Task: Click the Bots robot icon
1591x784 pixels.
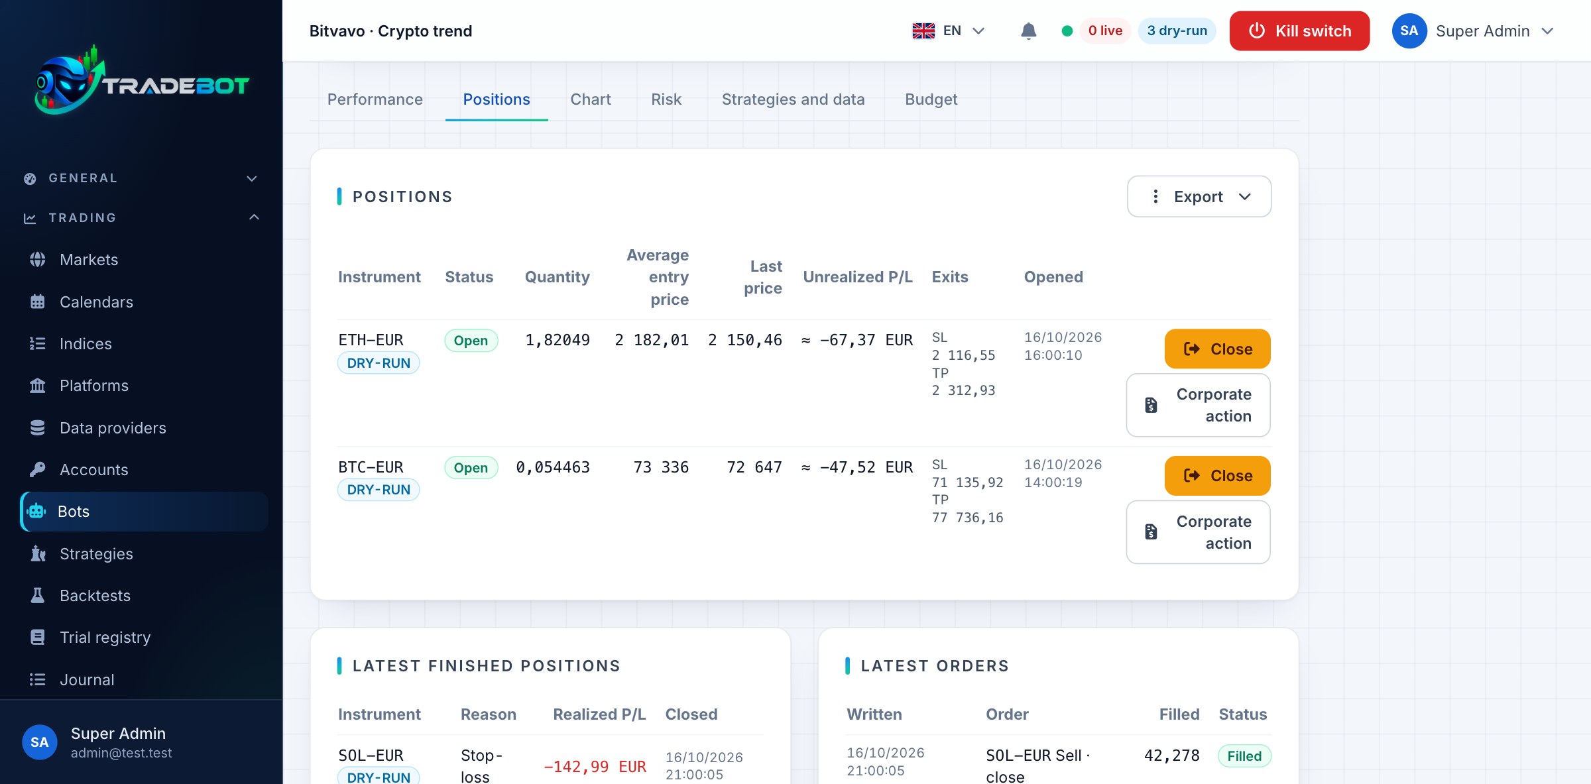Action: [36, 512]
